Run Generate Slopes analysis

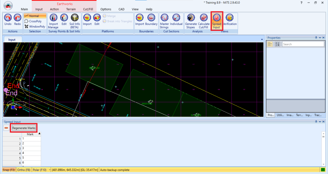[x=191, y=21]
